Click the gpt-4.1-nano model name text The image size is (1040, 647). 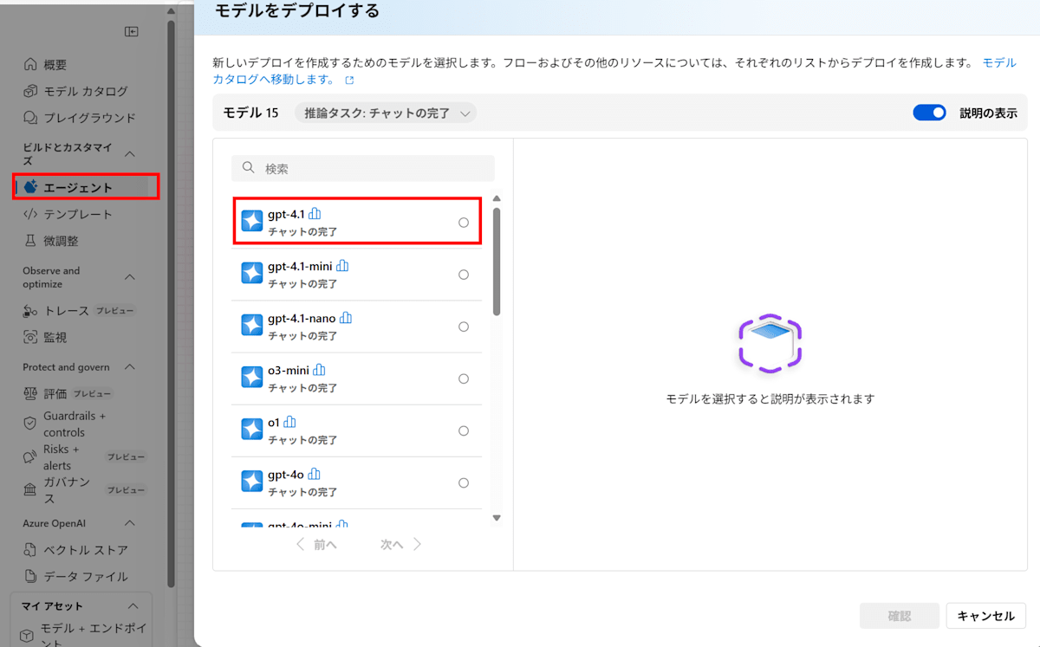click(302, 318)
